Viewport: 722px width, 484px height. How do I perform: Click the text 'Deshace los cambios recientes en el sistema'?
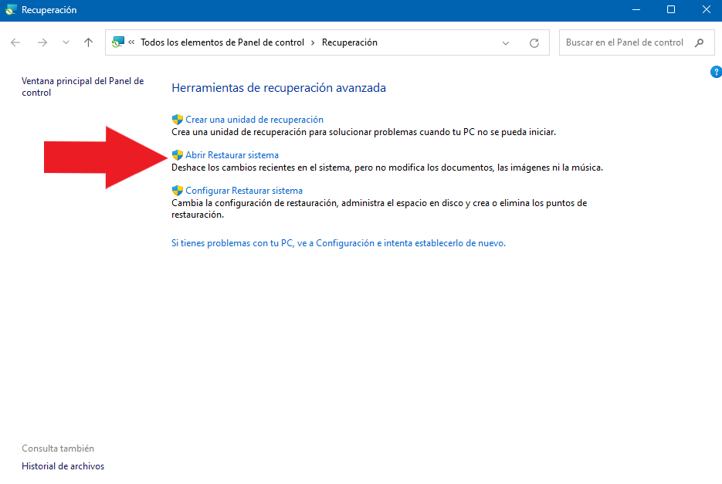tap(262, 168)
